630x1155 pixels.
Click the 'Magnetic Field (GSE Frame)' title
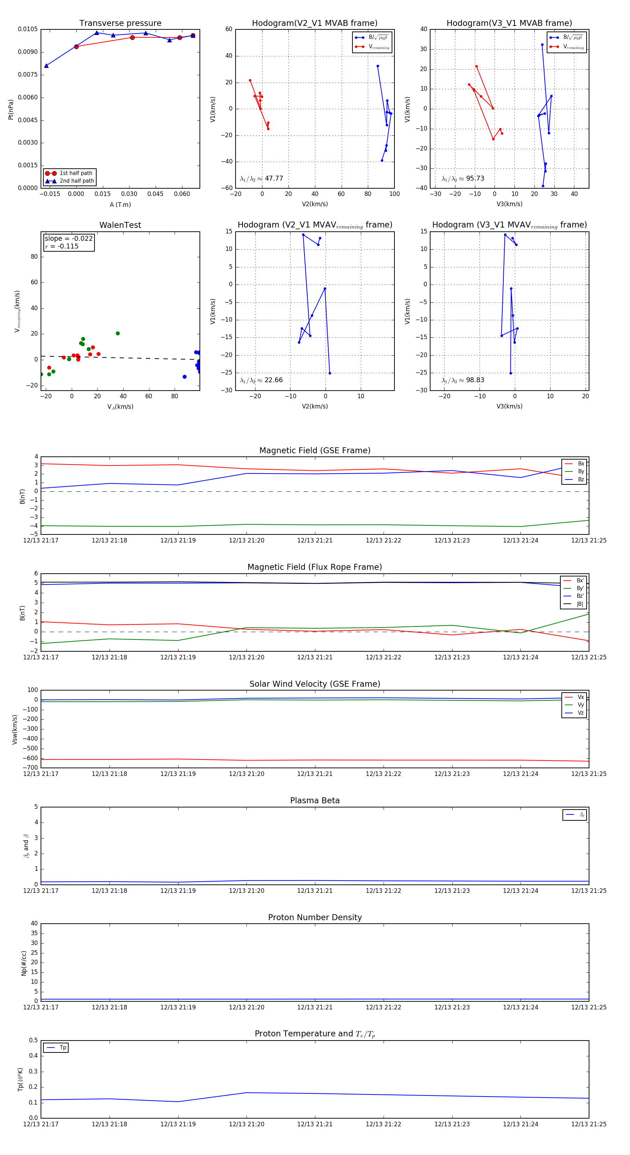tap(315, 450)
